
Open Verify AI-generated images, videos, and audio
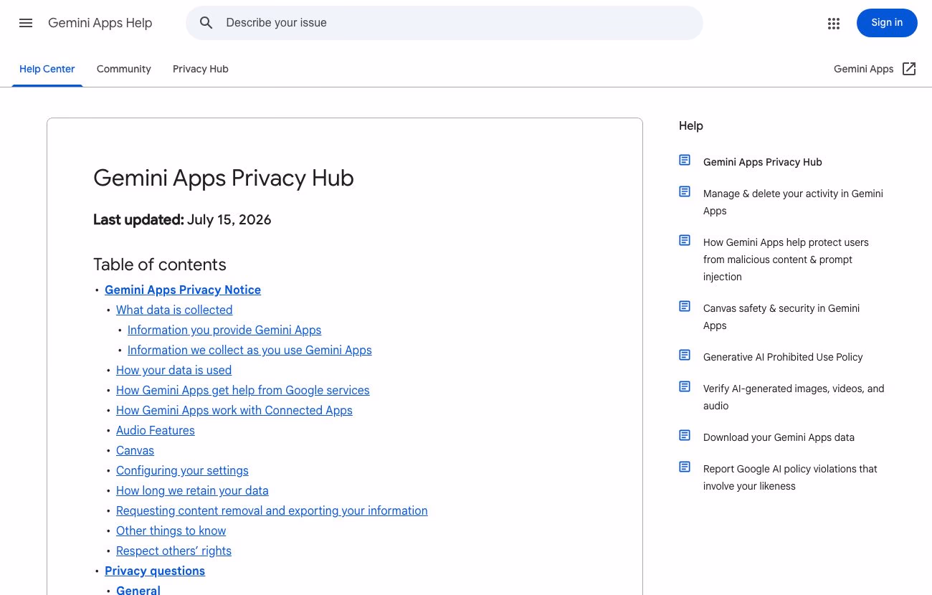[x=794, y=397]
